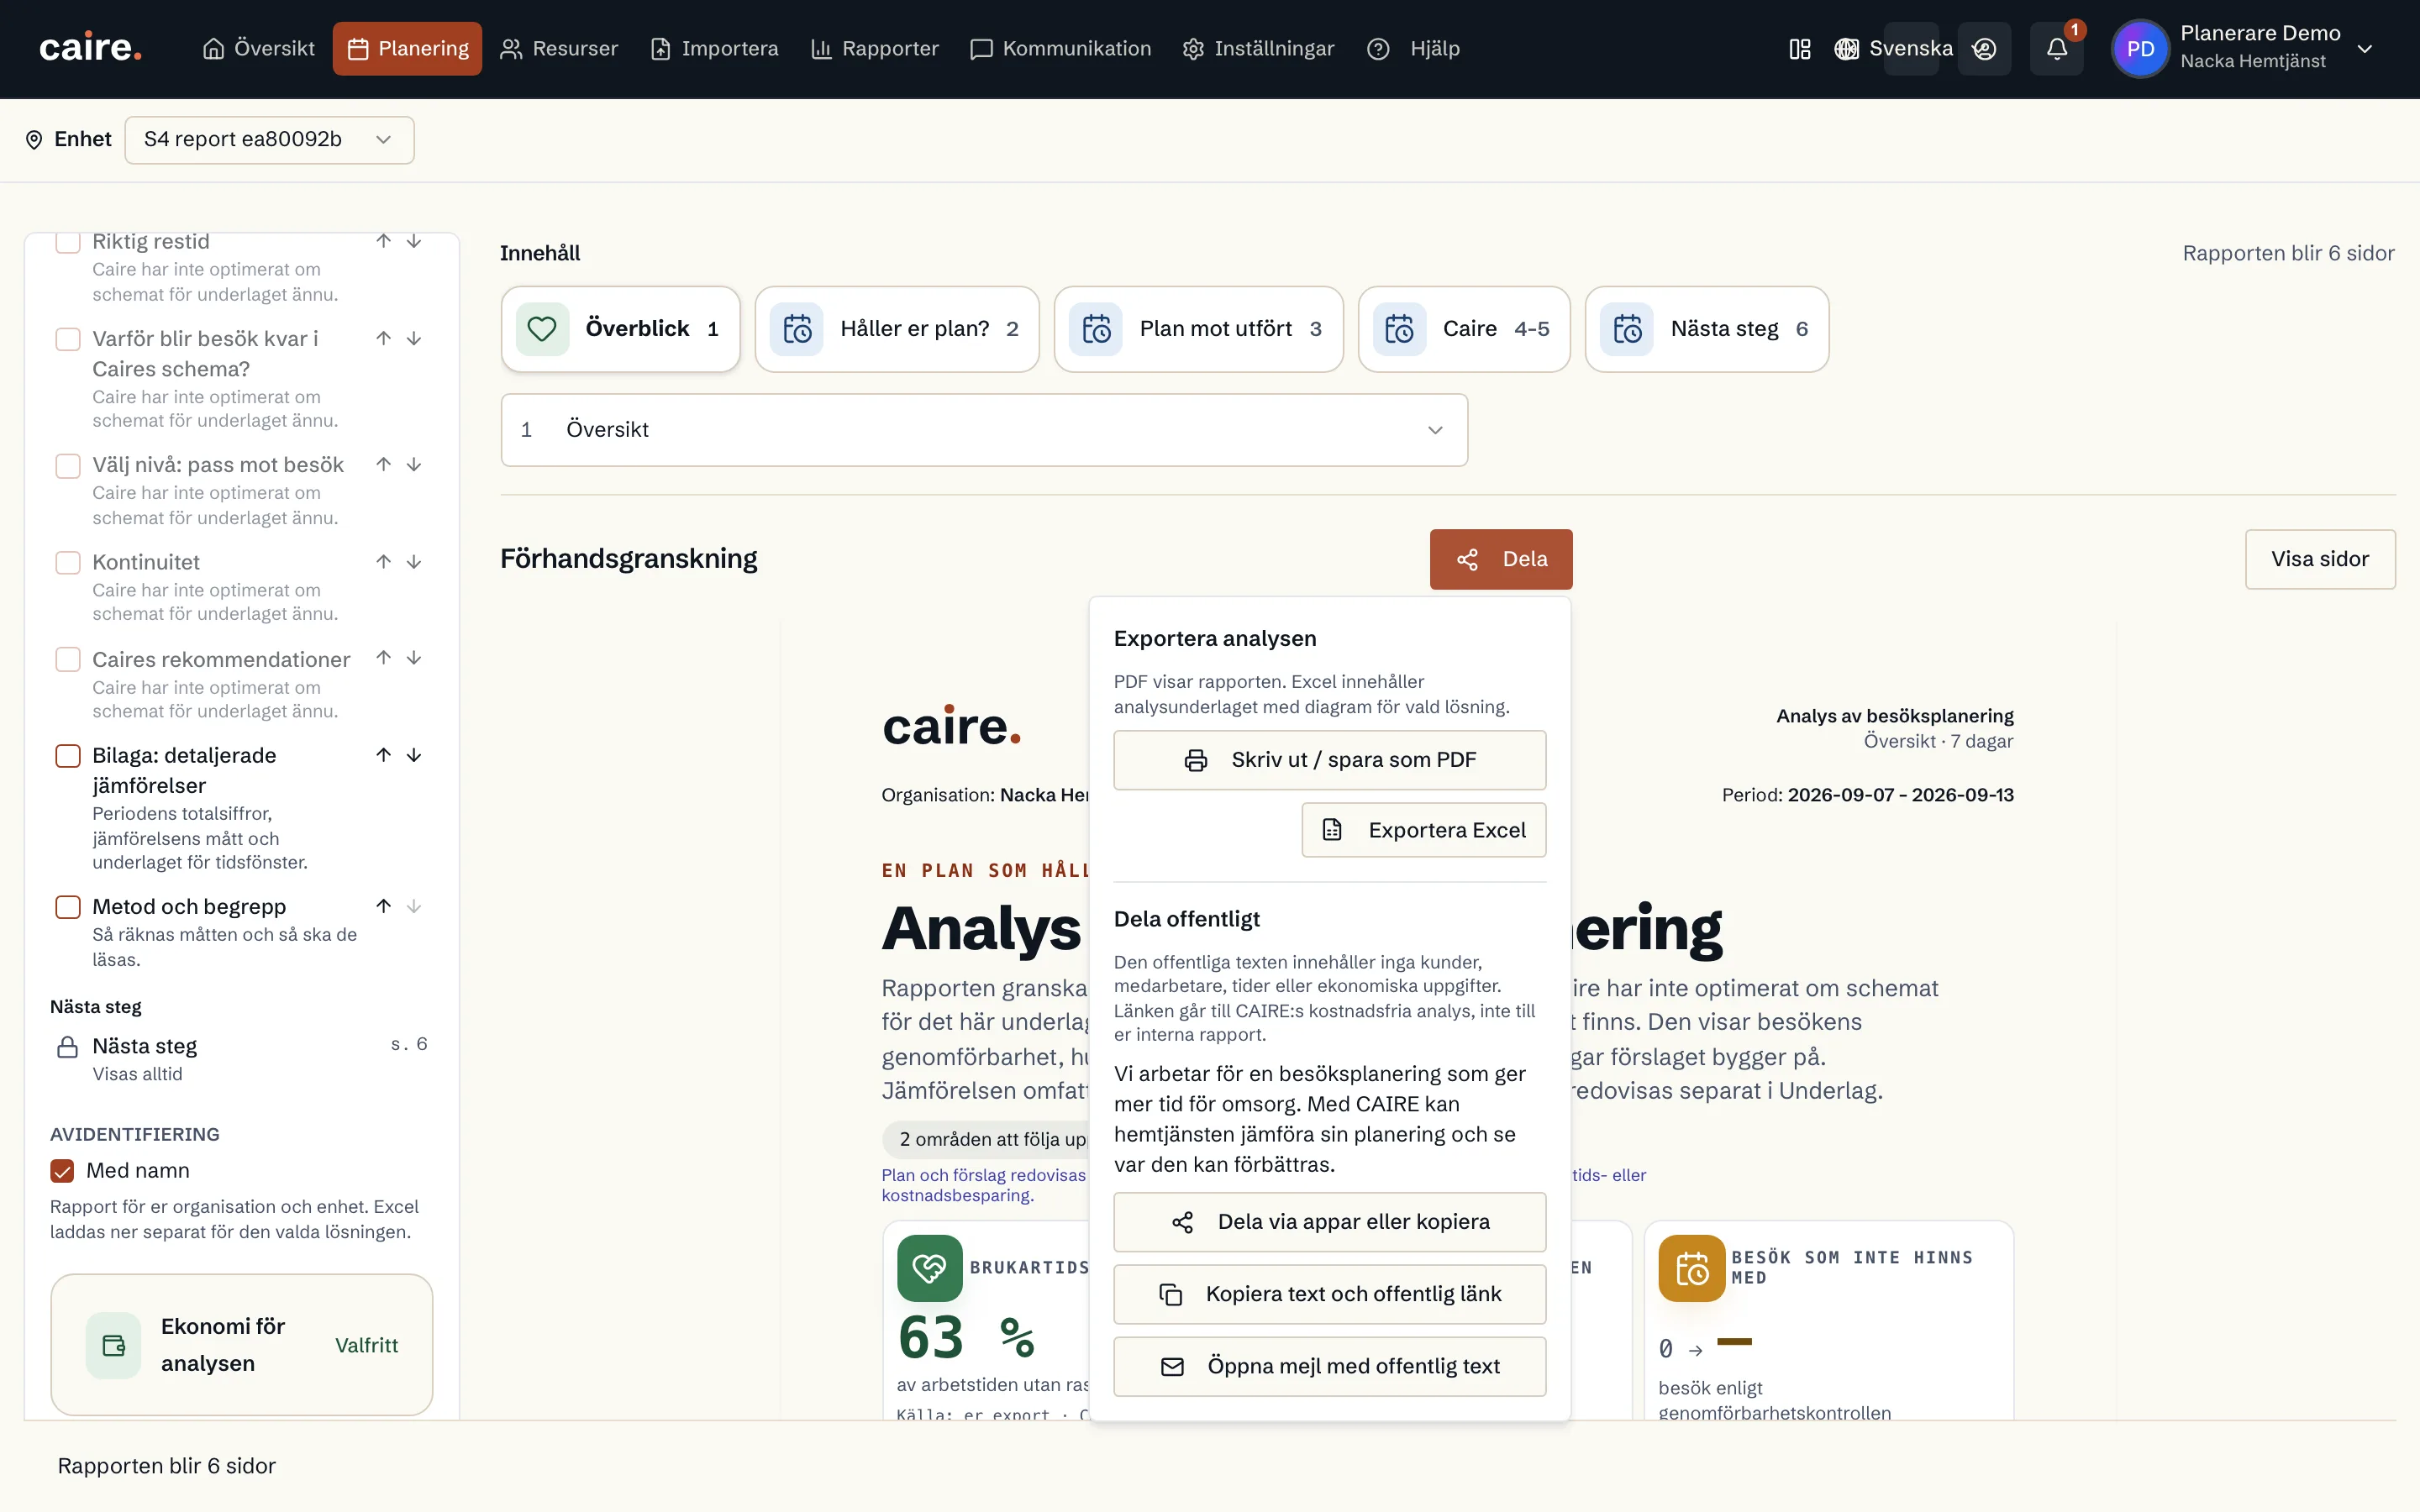Select the Håller er plan? tab
The width and height of the screenshot is (2420, 1512).
(x=896, y=329)
